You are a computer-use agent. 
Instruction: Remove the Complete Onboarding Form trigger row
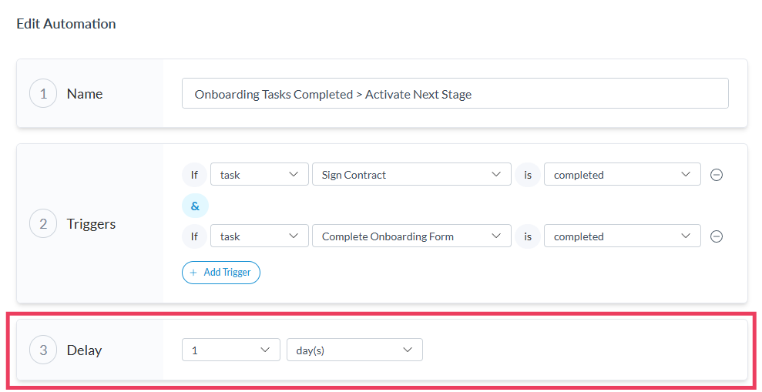click(716, 236)
